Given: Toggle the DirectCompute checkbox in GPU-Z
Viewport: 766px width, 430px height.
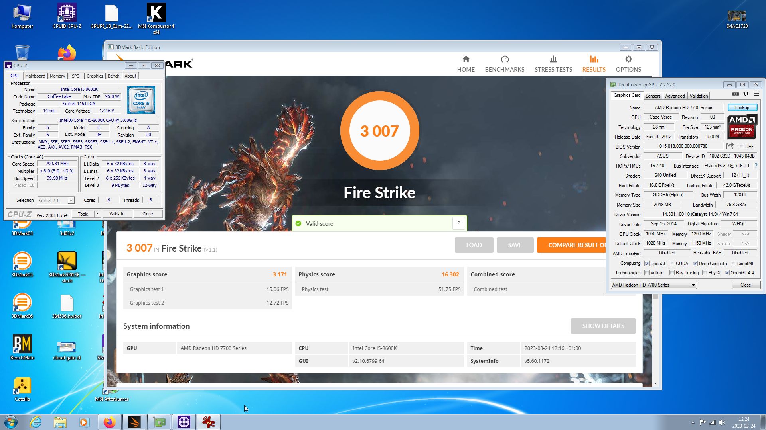Looking at the screenshot, I should coord(695,264).
